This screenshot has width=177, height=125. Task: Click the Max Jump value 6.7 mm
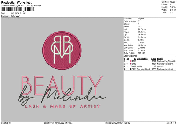coord(141,50)
